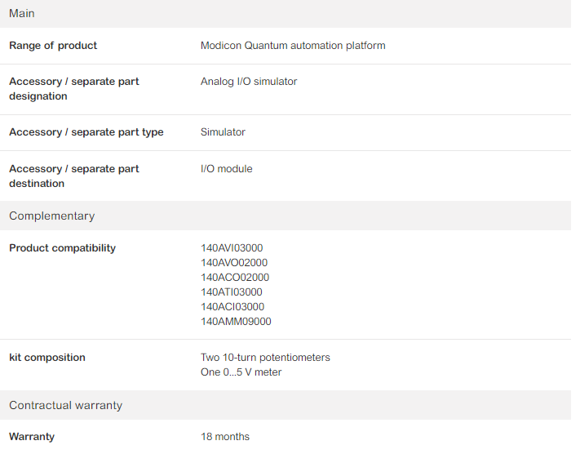This screenshot has width=580, height=454.
Task: Click the 'Contractual warranty' section header
Action: (x=286, y=405)
